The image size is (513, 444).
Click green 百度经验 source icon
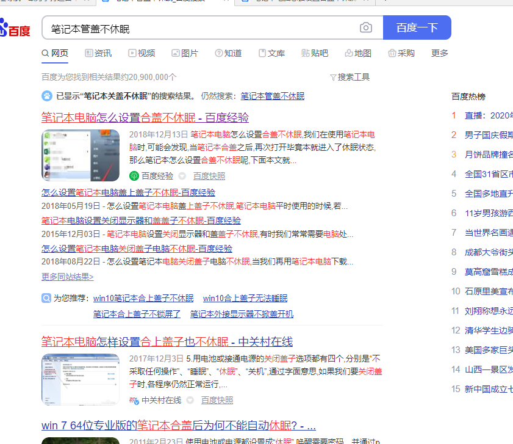tap(134, 176)
